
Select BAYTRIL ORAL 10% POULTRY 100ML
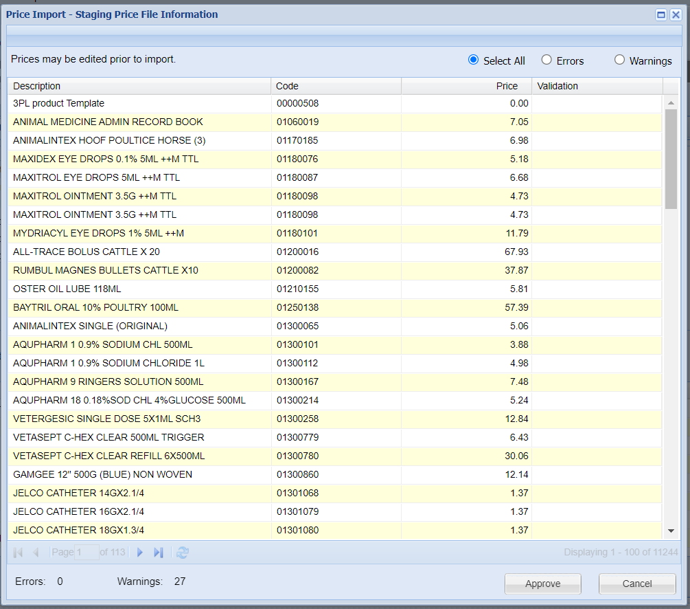click(334, 307)
